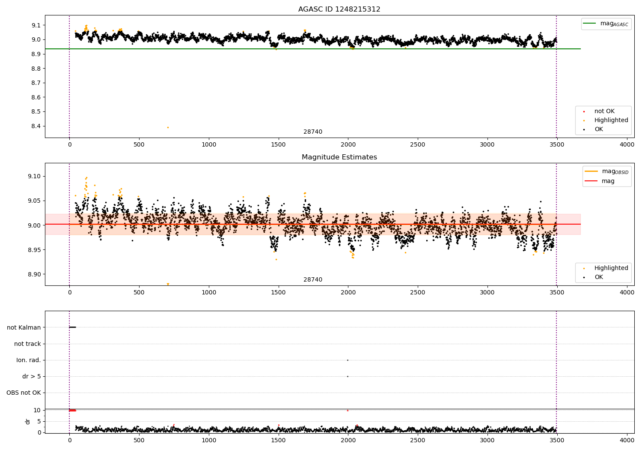Select the mag AGASC legend entry in top plot
This screenshot has height=450, width=642.
(606, 24)
